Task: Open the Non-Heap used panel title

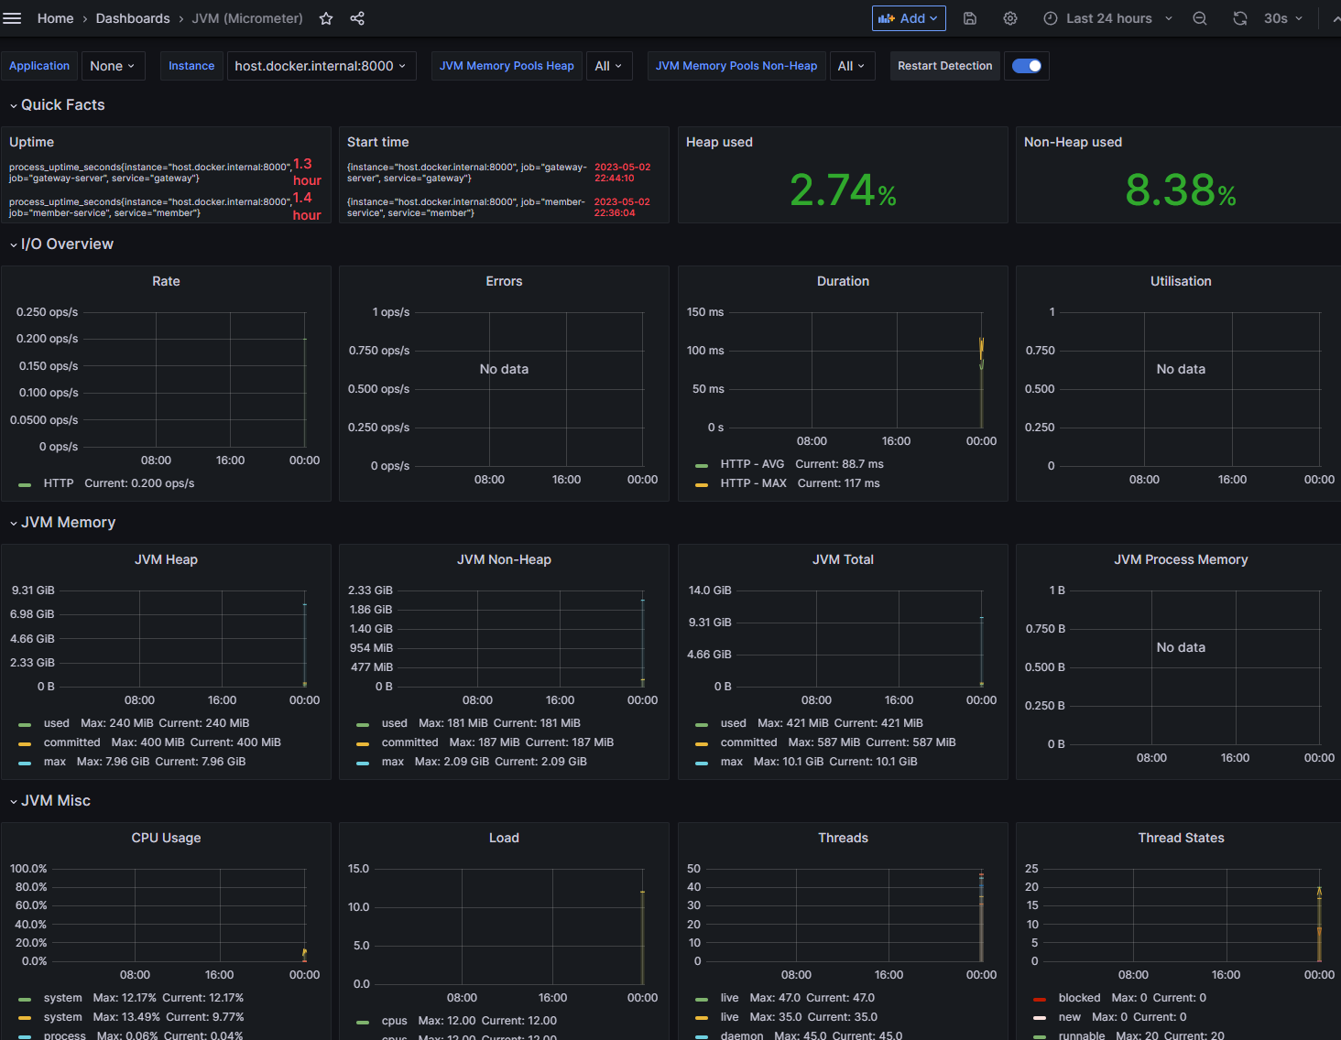Action: click(1073, 142)
